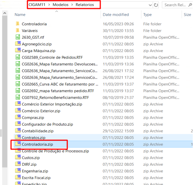Click File folder type in Variáveis row
Viewport: 193px width, 185px height.
pyautogui.click(x=152, y=31)
